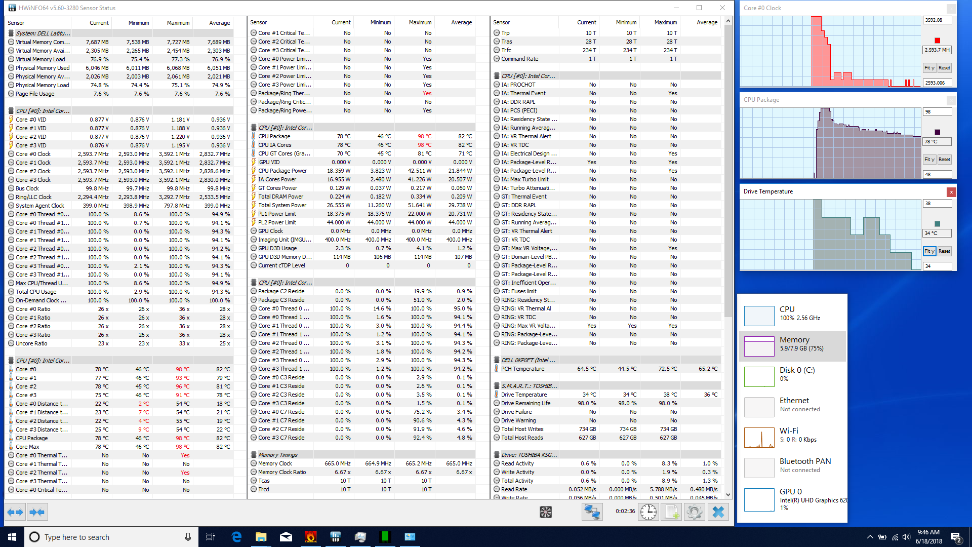Screen dimensions: 972x547
Task: Click Reset in CPU Package graph
Action: click(944, 160)
